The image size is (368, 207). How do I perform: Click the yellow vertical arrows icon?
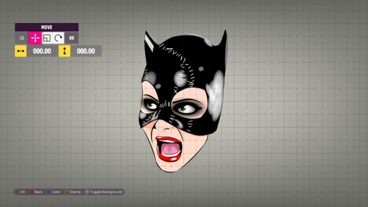coord(64,51)
